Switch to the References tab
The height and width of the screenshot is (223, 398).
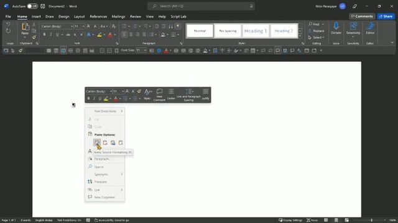click(98, 17)
